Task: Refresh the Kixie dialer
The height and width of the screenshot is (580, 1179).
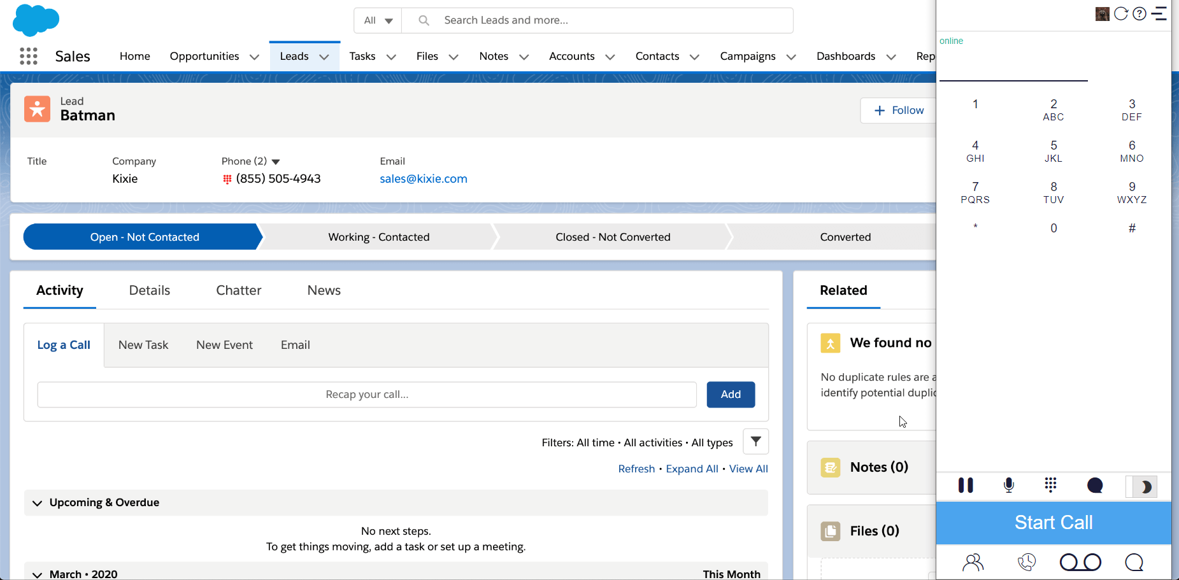Action: 1121,13
